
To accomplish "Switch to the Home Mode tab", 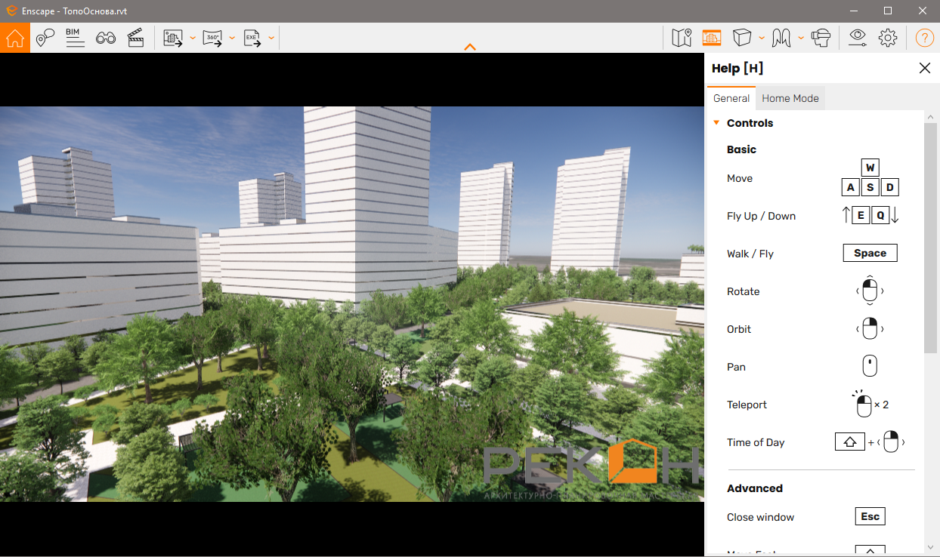I will click(790, 98).
